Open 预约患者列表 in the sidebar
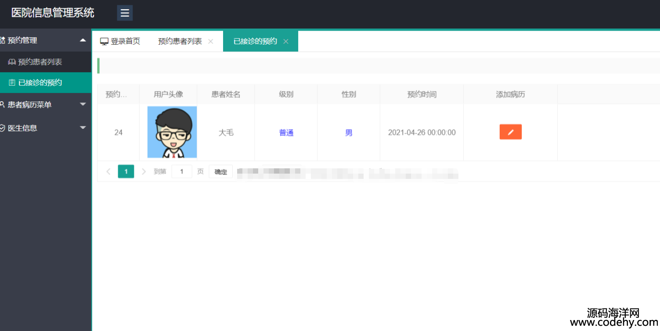The height and width of the screenshot is (331, 660). pyautogui.click(x=46, y=62)
